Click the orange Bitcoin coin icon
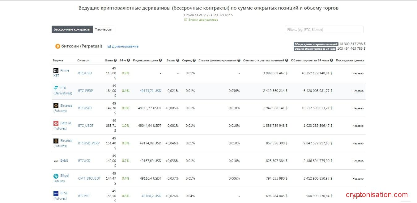 point(57,46)
